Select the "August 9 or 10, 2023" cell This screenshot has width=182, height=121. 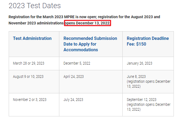click(x=28, y=77)
